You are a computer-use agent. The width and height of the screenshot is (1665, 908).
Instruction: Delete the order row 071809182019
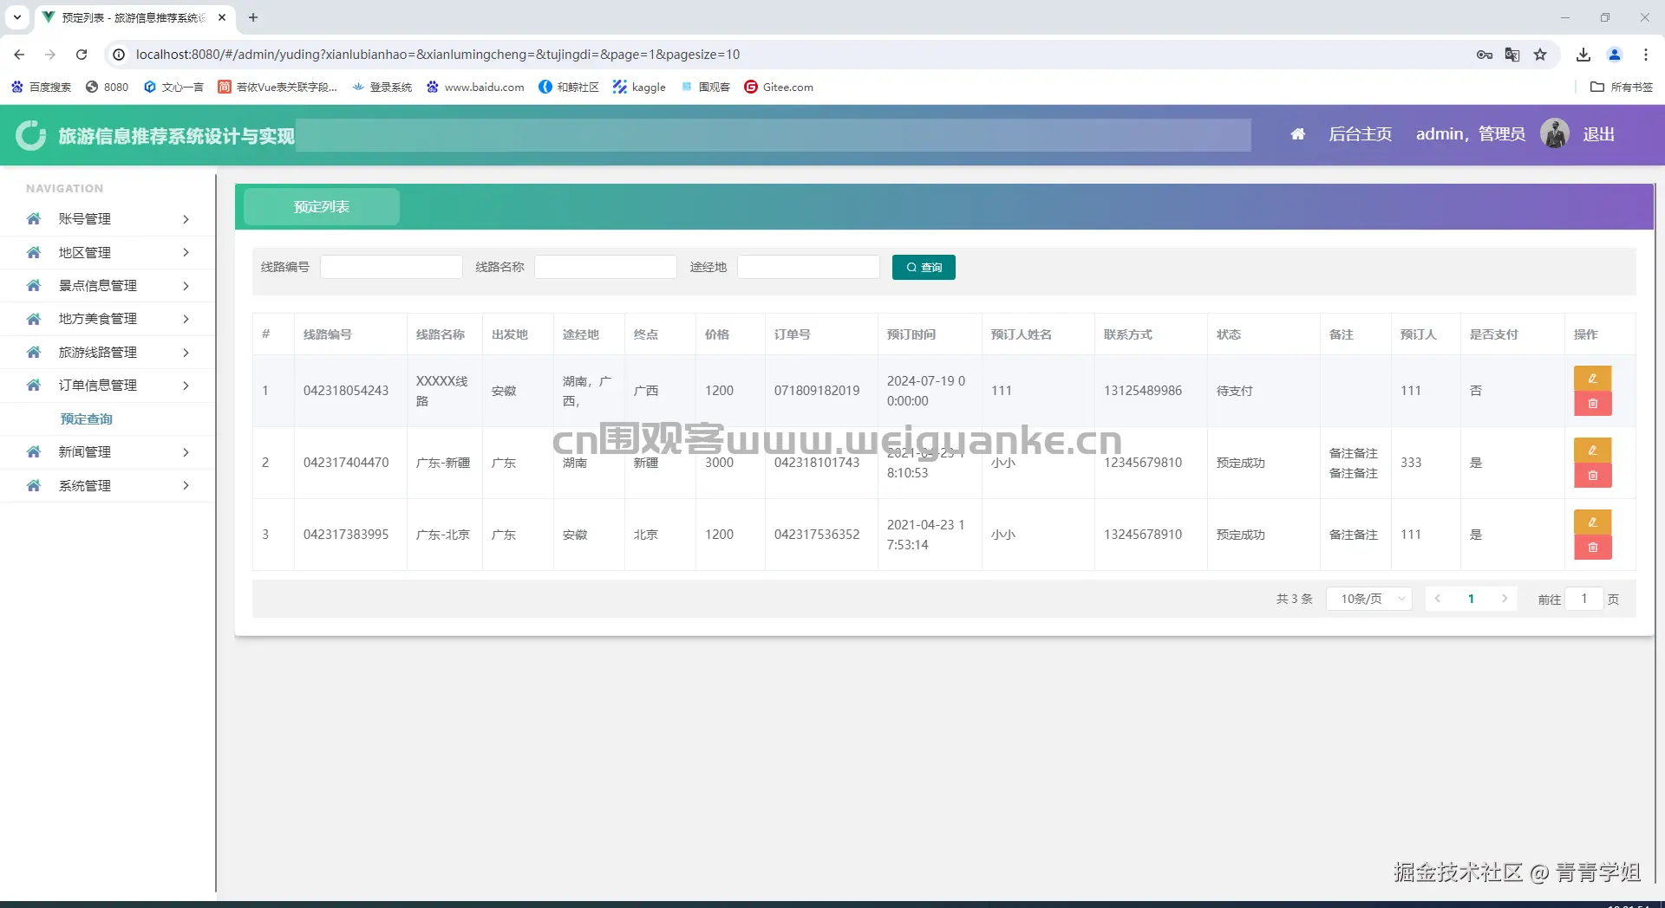(1592, 404)
